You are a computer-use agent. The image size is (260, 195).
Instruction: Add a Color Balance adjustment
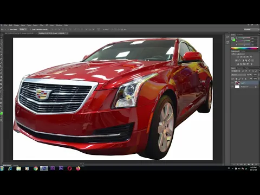tap(239, 60)
